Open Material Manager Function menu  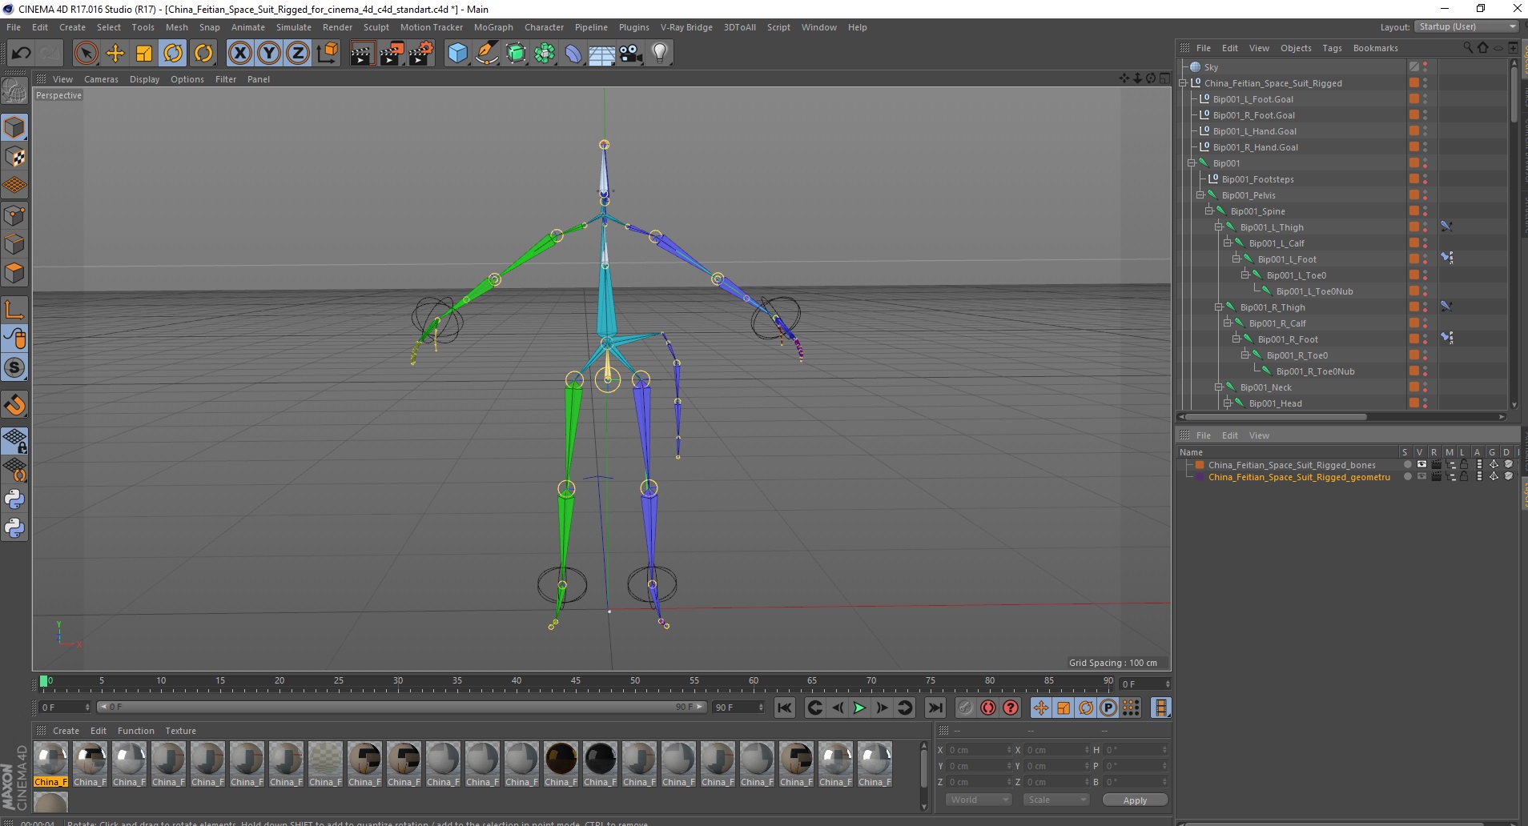pos(136,731)
